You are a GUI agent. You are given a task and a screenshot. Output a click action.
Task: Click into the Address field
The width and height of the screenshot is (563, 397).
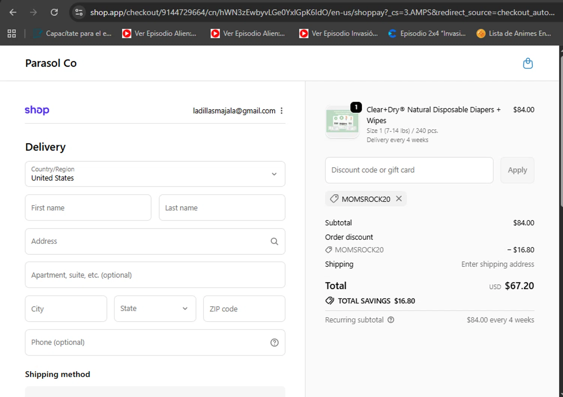pos(155,241)
